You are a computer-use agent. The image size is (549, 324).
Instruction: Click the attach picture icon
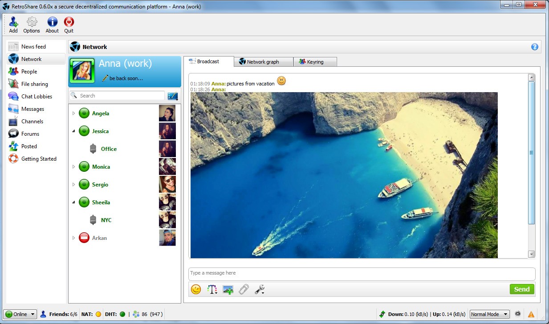(228, 289)
